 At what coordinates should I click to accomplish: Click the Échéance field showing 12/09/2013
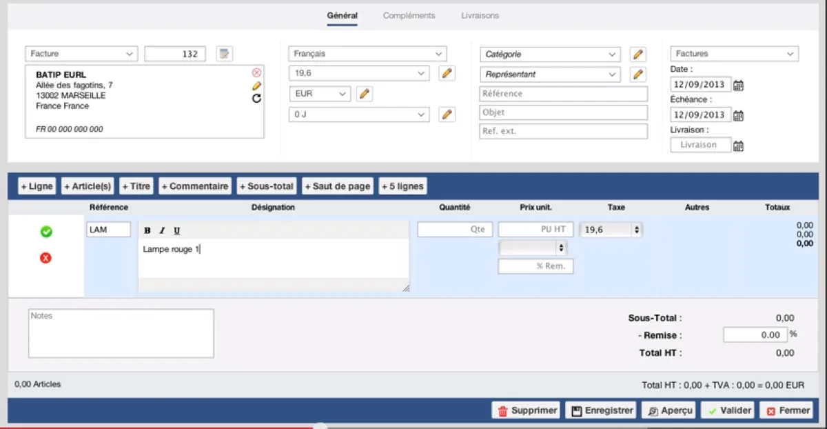701,114
